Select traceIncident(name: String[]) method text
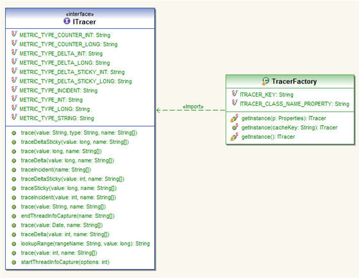 coord(56,169)
